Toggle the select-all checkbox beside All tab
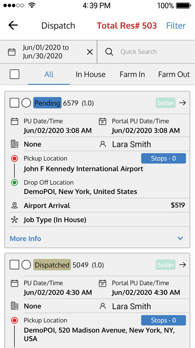The image size is (195, 348). (x=14, y=74)
